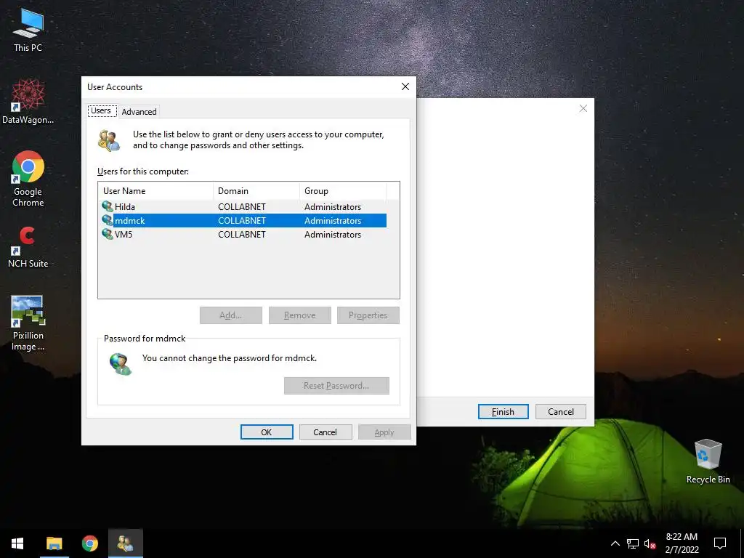Screen dimensions: 744x558
Task: Open Pixillion Image converter shortcut
Action: coord(28,323)
